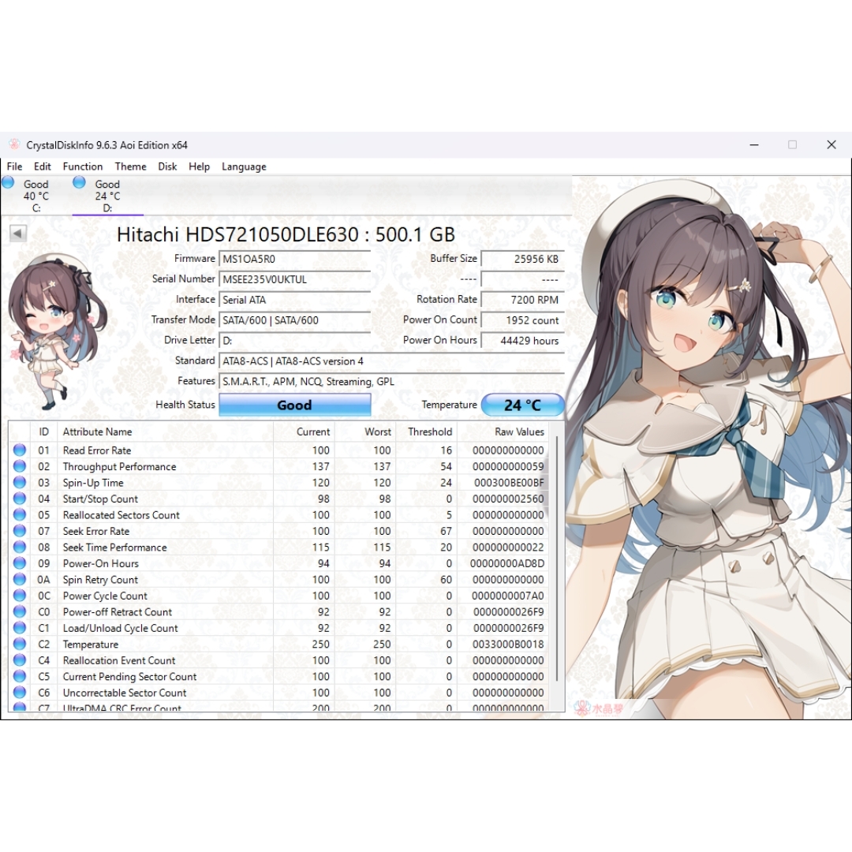Click raw value 00000000AD8D
This screenshot has width=852, height=852.
pos(507,563)
